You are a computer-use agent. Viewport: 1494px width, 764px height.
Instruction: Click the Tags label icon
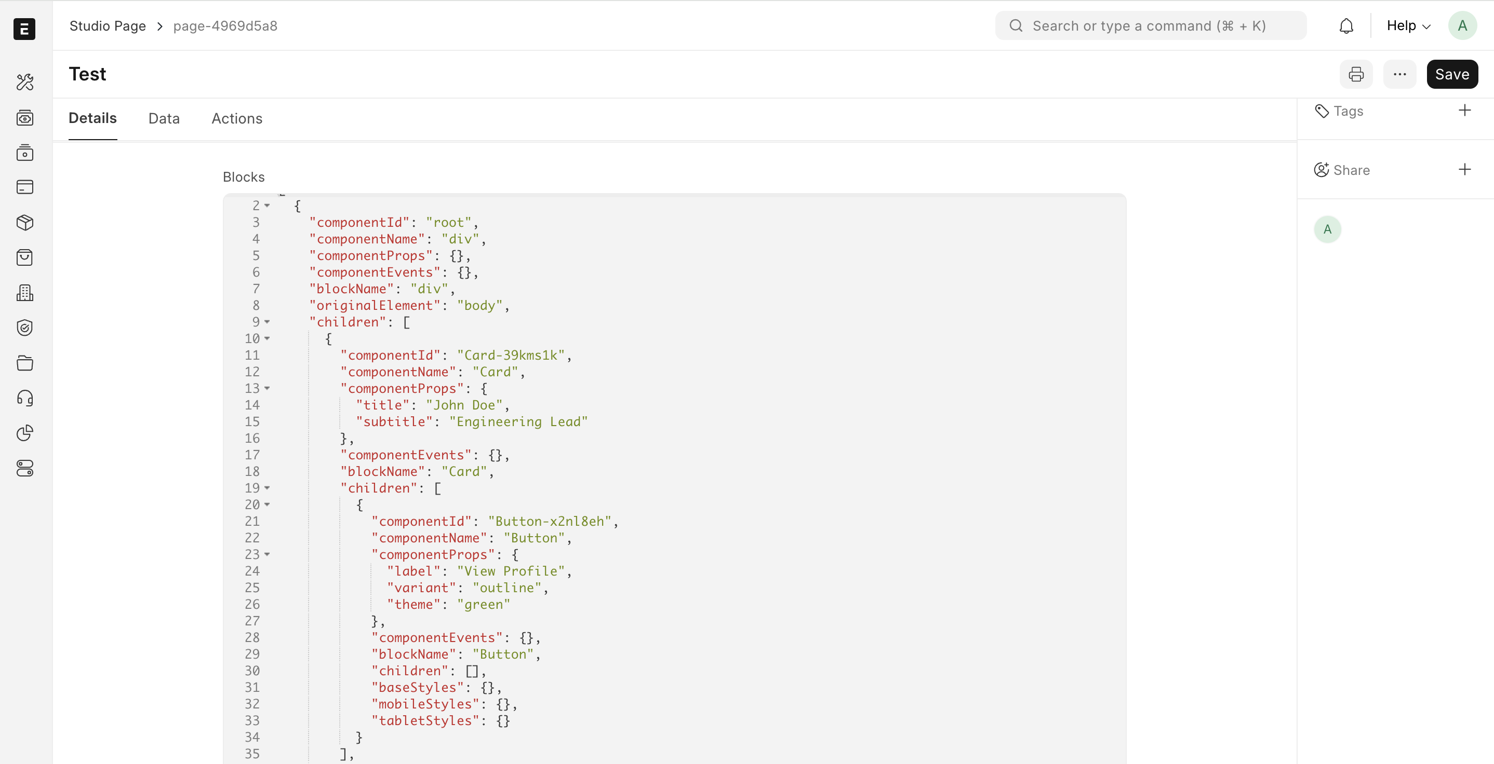pos(1322,111)
